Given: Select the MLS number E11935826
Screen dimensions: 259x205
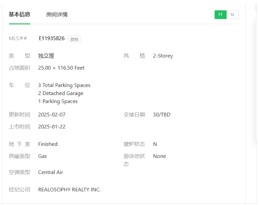Looking at the screenshot, I should [52, 38].
